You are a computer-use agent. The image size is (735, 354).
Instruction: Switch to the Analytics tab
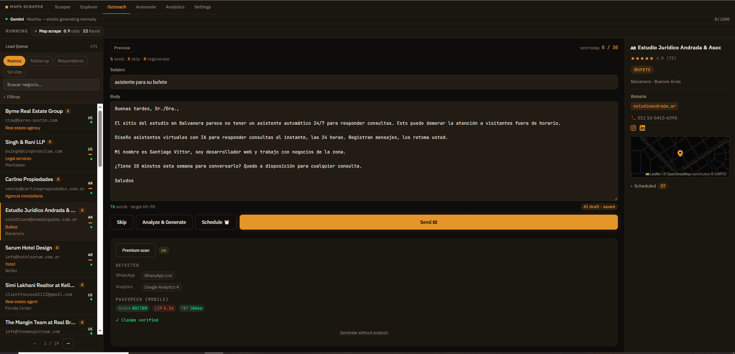pos(175,7)
